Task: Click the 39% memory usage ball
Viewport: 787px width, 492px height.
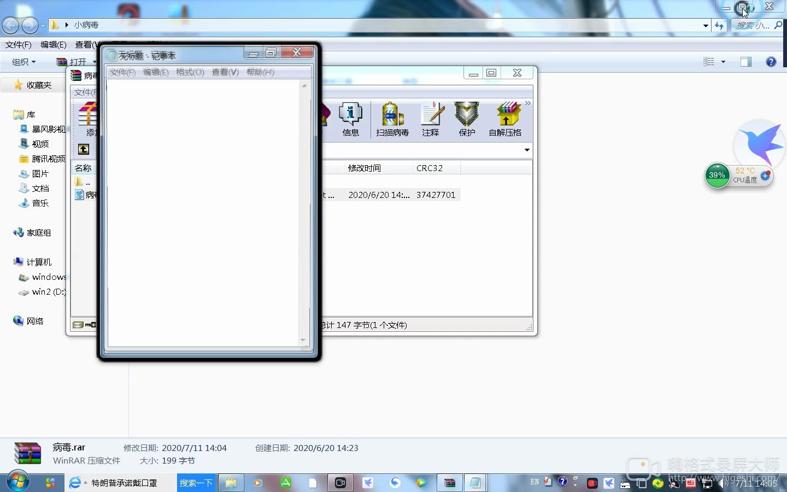Action: click(717, 175)
